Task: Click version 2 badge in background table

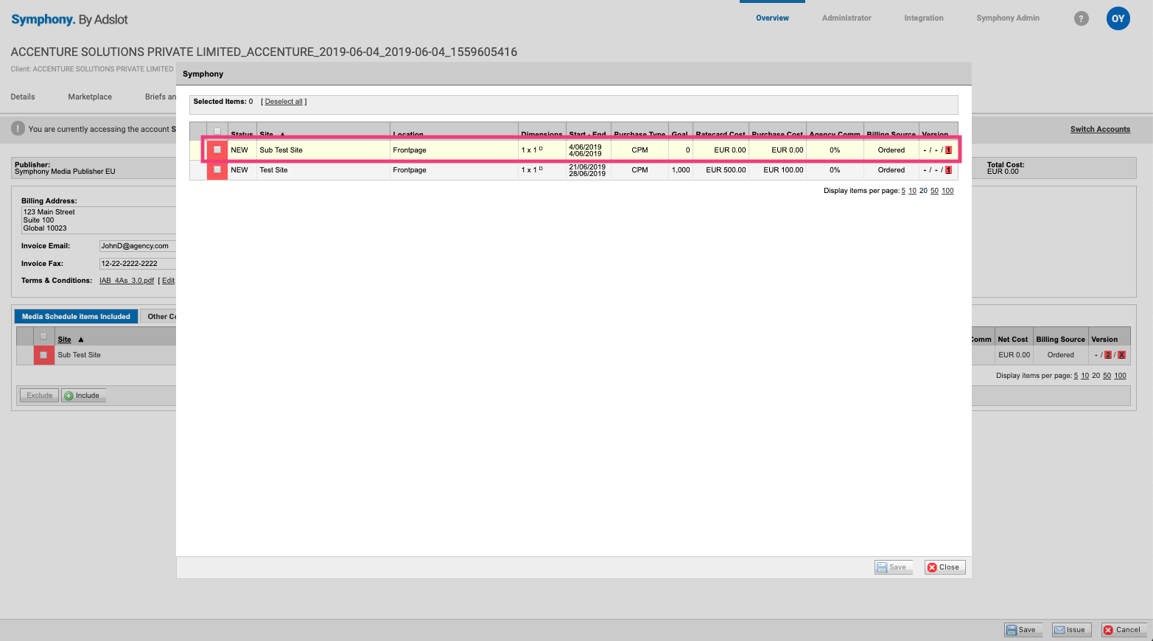Action: click(x=1107, y=355)
